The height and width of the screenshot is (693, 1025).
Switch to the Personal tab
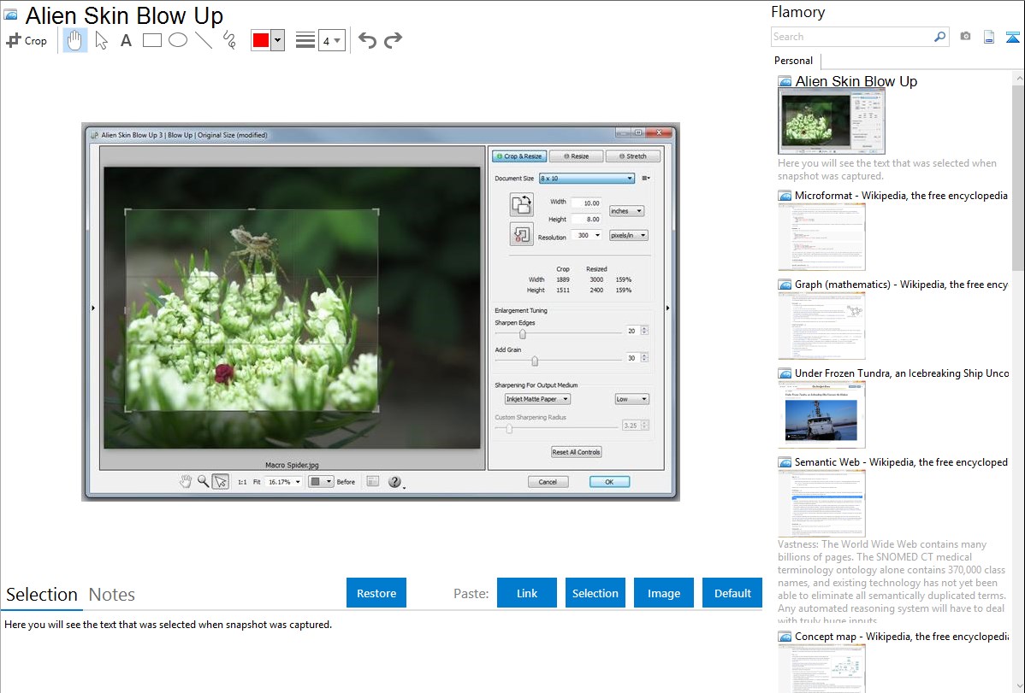(x=793, y=61)
